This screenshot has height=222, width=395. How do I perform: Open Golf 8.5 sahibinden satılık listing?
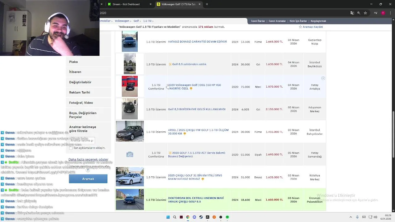pos(187,64)
